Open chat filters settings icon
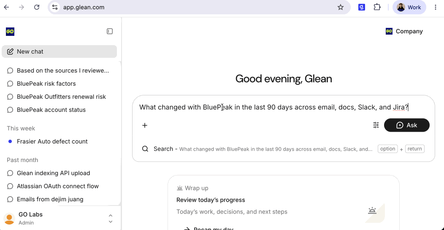 pyautogui.click(x=376, y=125)
